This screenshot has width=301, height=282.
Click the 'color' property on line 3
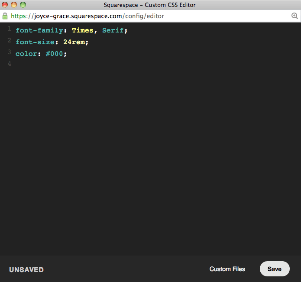pyautogui.click(x=26, y=54)
